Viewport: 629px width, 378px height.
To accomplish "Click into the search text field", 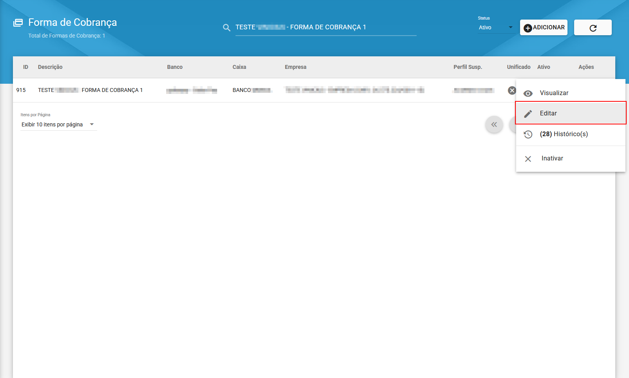I will [325, 27].
